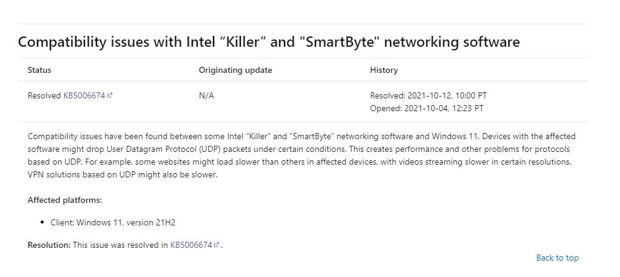This screenshot has height=277, width=620.
Task: Click external-link icon beside Status KB5006674
Action: 110,95
